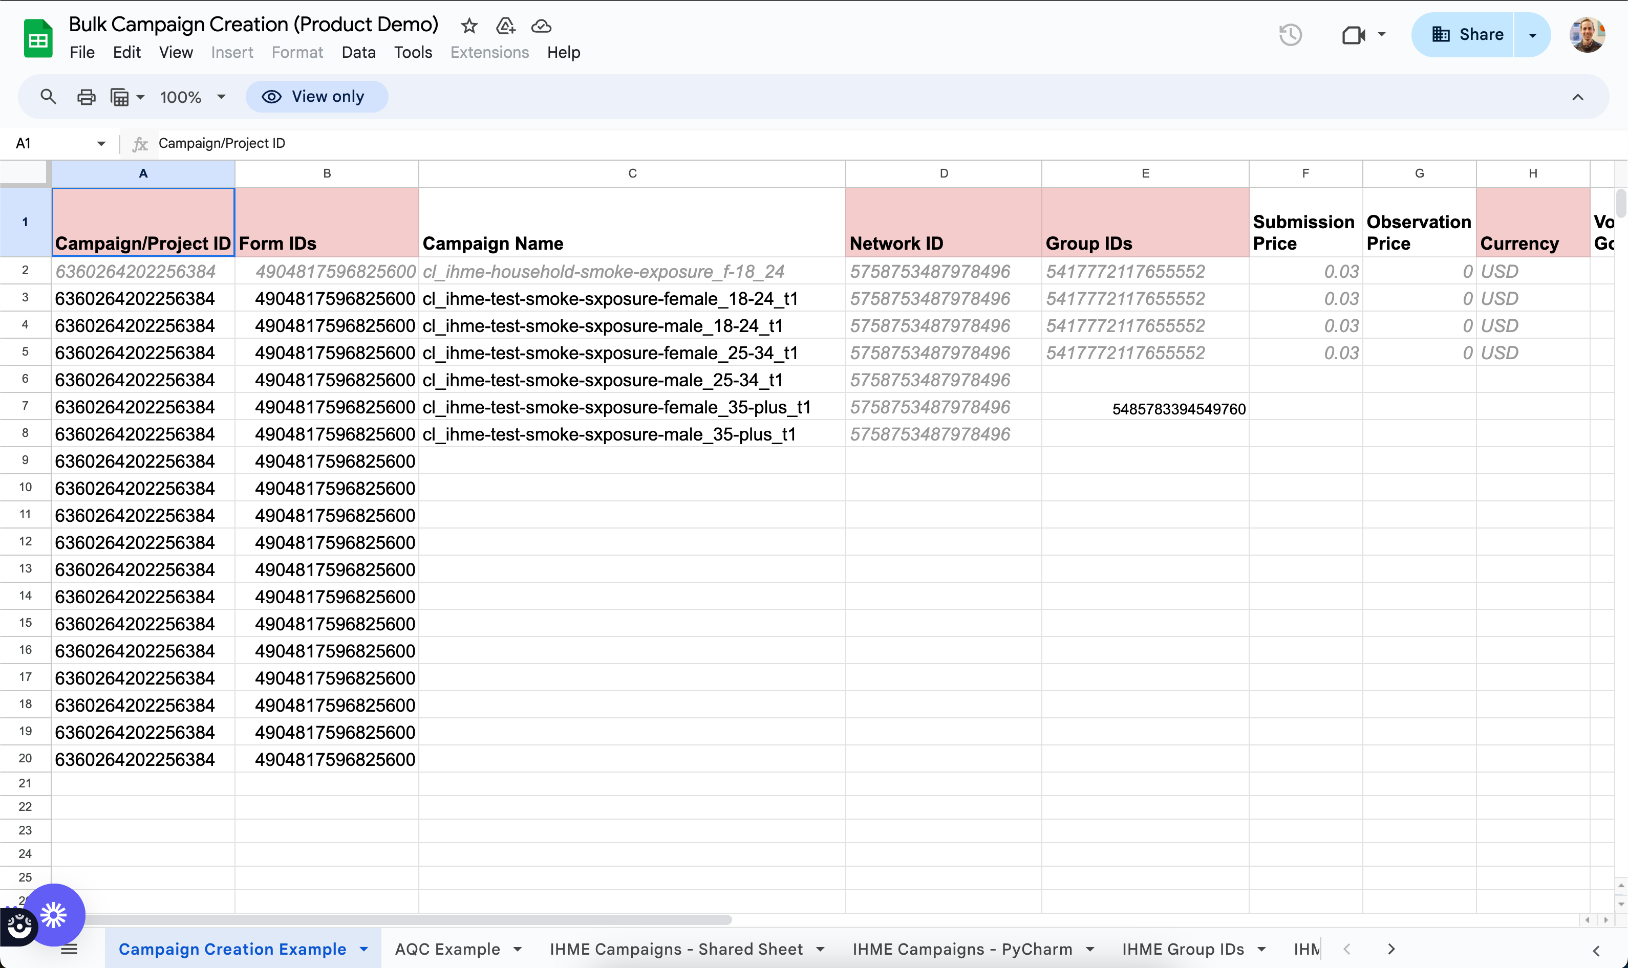Viewport: 1628px width, 968px height.
Task: Select cell A1 containing Campaign/Project ID
Action: [142, 222]
